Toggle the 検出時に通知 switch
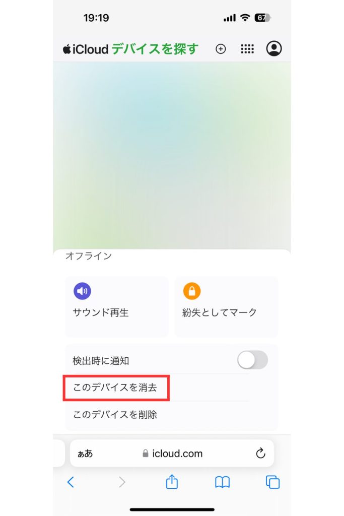Image resolution: width=344 pixels, height=516 pixels. (252, 360)
